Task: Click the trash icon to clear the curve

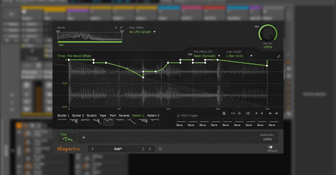Action: pyautogui.click(x=224, y=113)
